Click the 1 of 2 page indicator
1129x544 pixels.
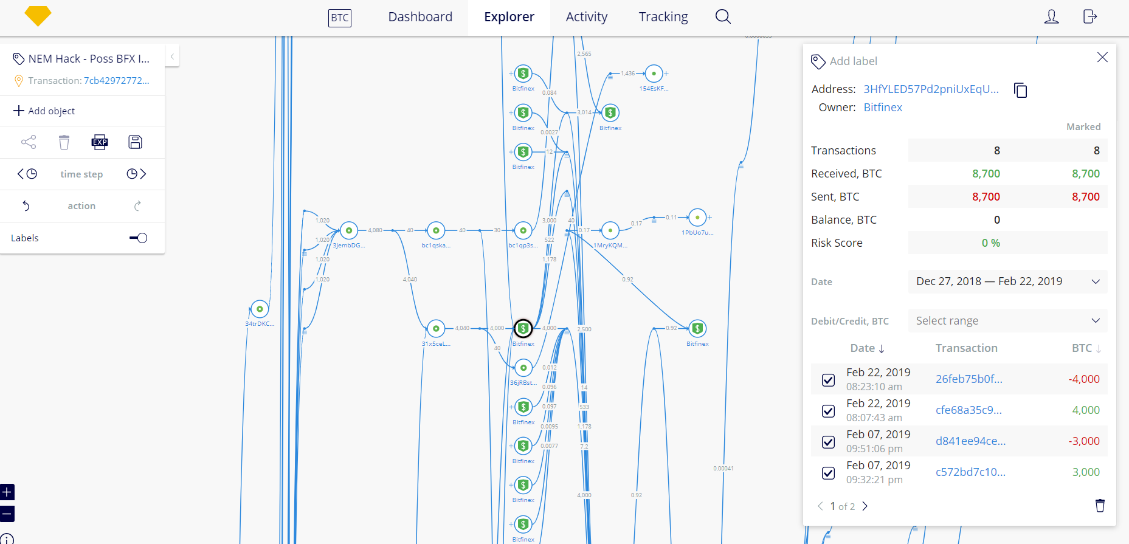(843, 506)
